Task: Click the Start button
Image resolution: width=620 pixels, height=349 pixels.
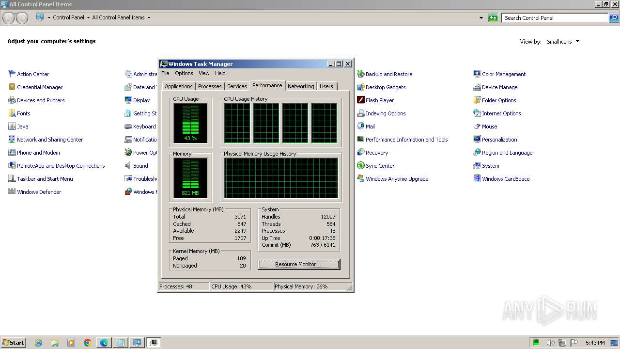Action: (x=14, y=342)
